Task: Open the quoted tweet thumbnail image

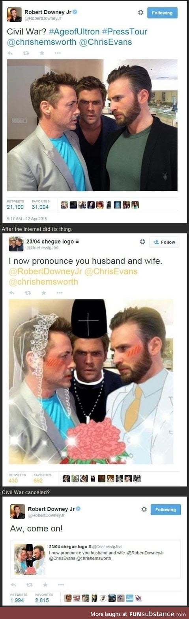Action: [x=30, y=559]
